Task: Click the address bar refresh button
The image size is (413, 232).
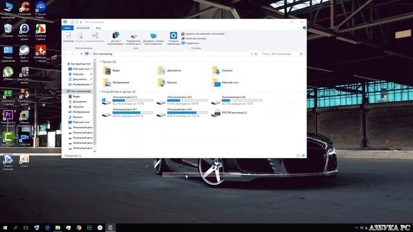Action: point(256,54)
